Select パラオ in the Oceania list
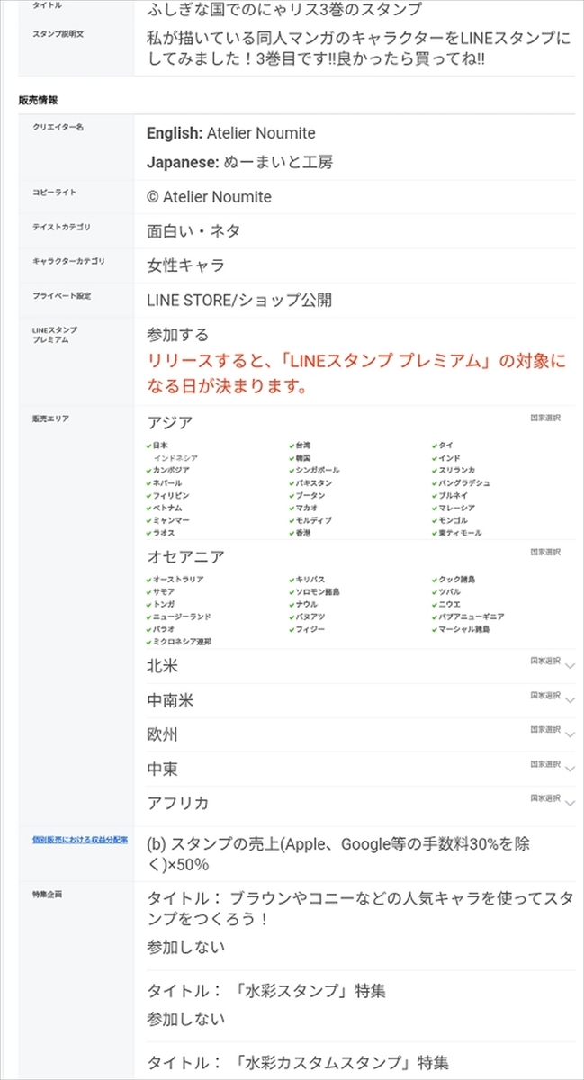The height and width of the screenshot is (1080, 584). tap(161, 630)
